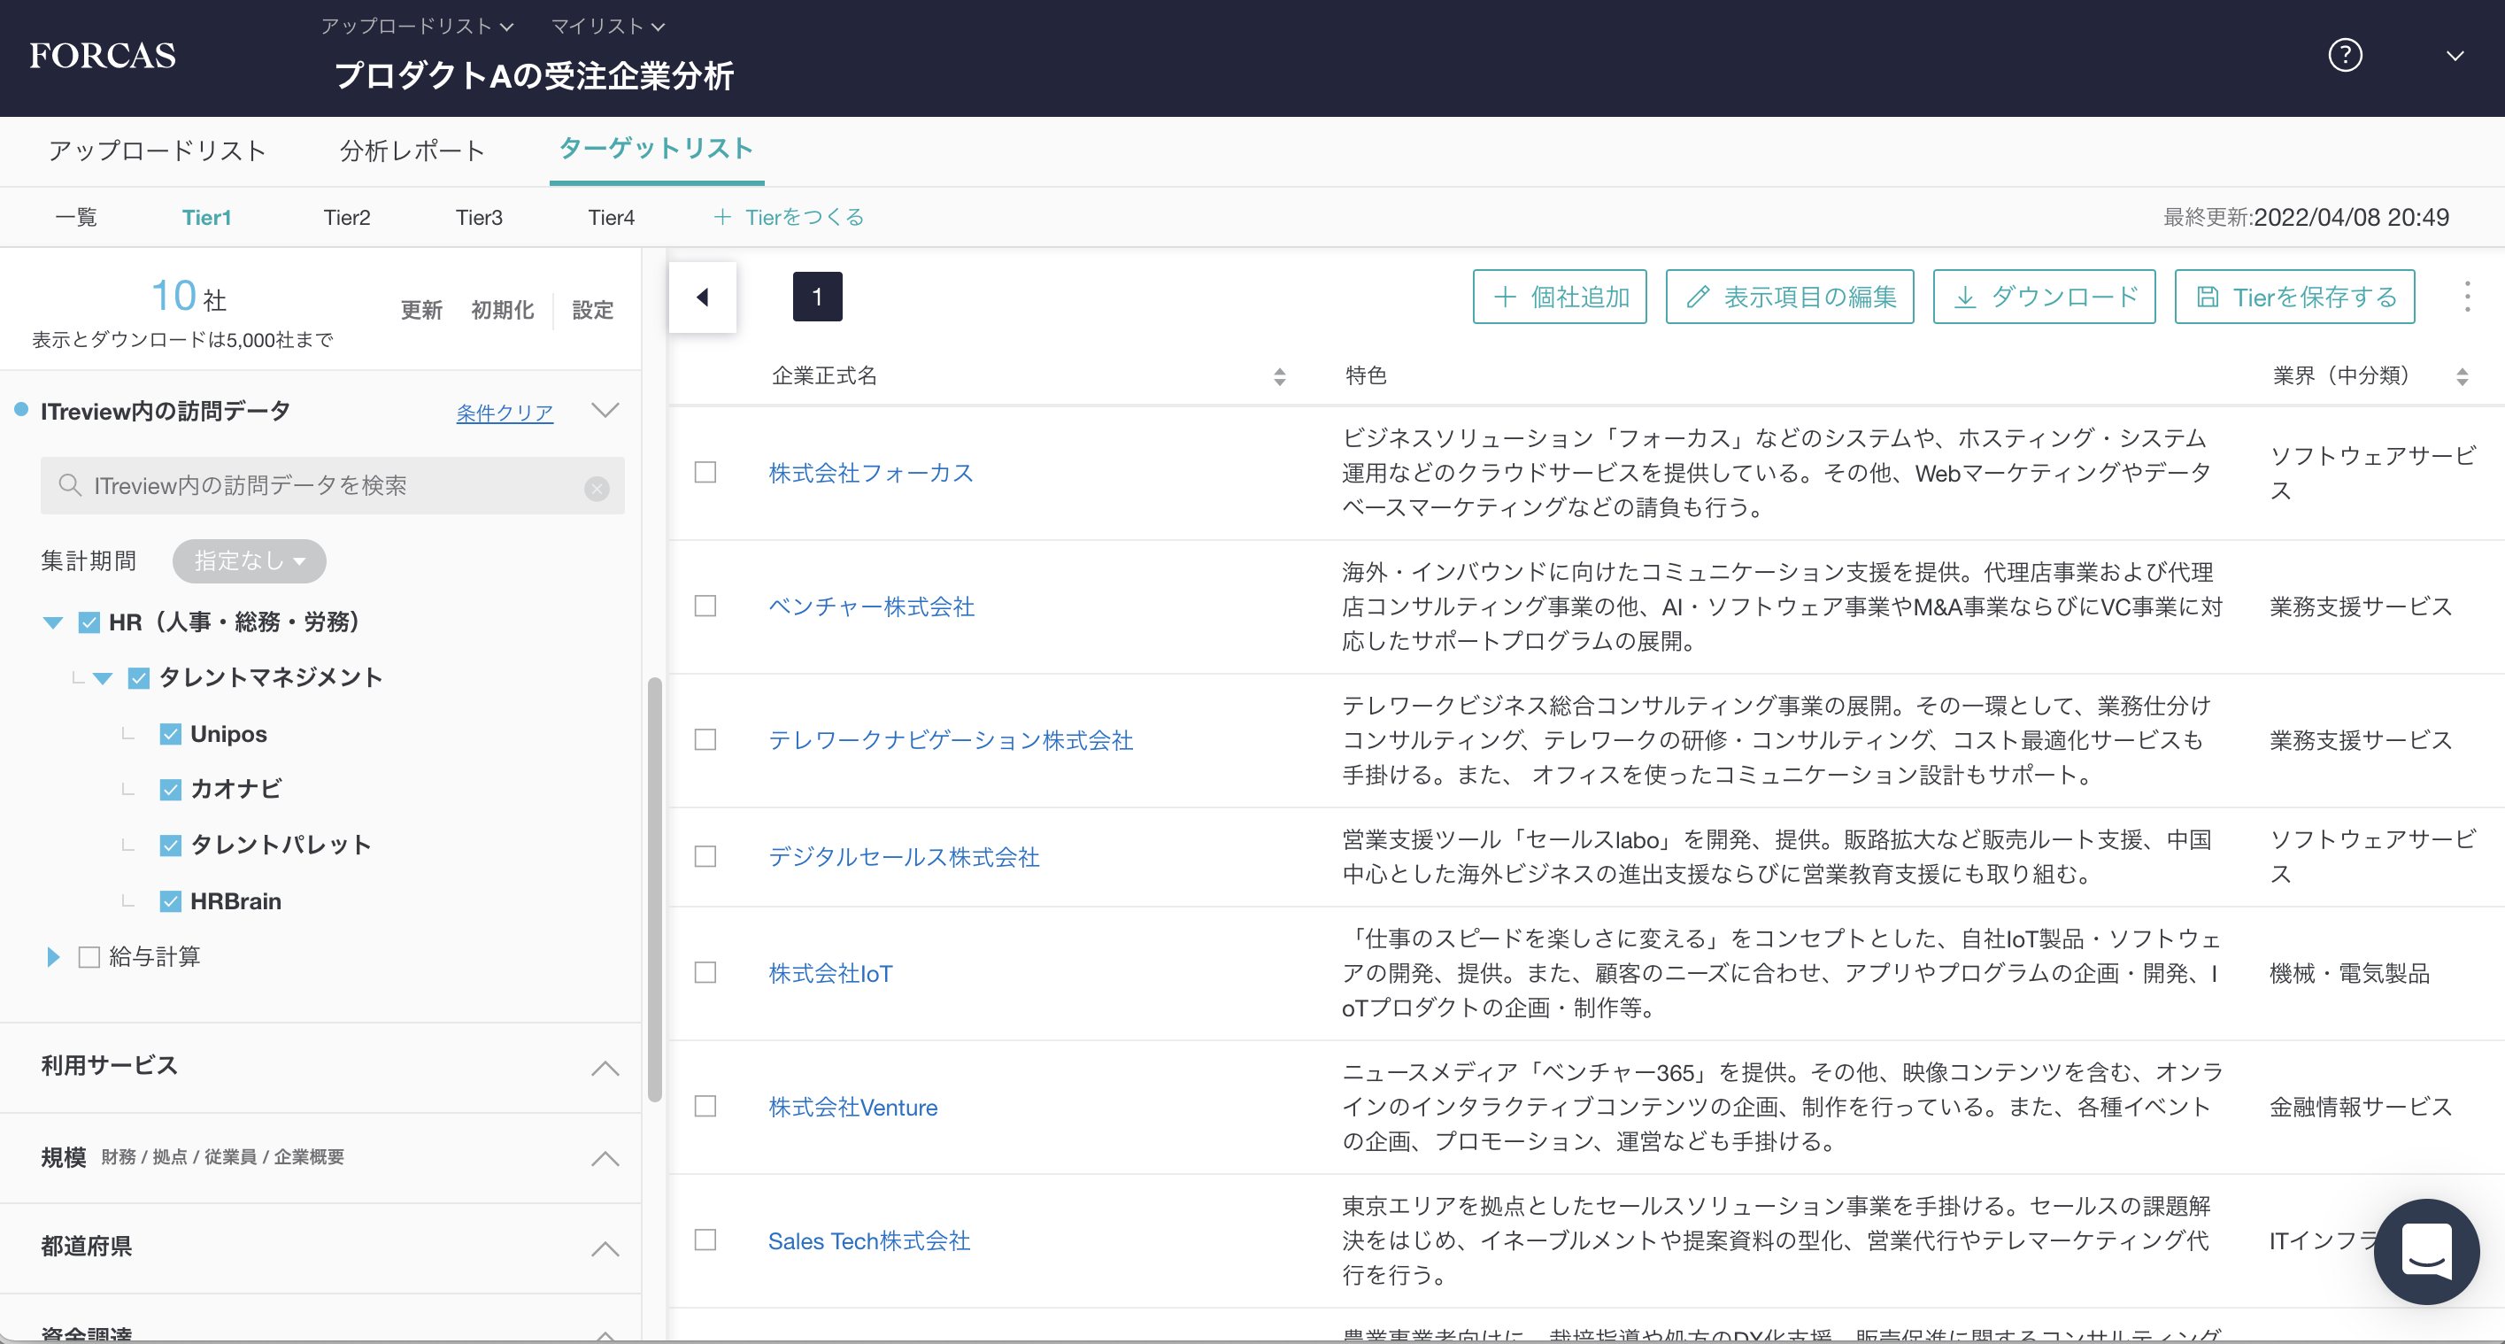Collapse the filter panel with left arrow
Screen dimensions: 2505x1344
pos(702,297)
